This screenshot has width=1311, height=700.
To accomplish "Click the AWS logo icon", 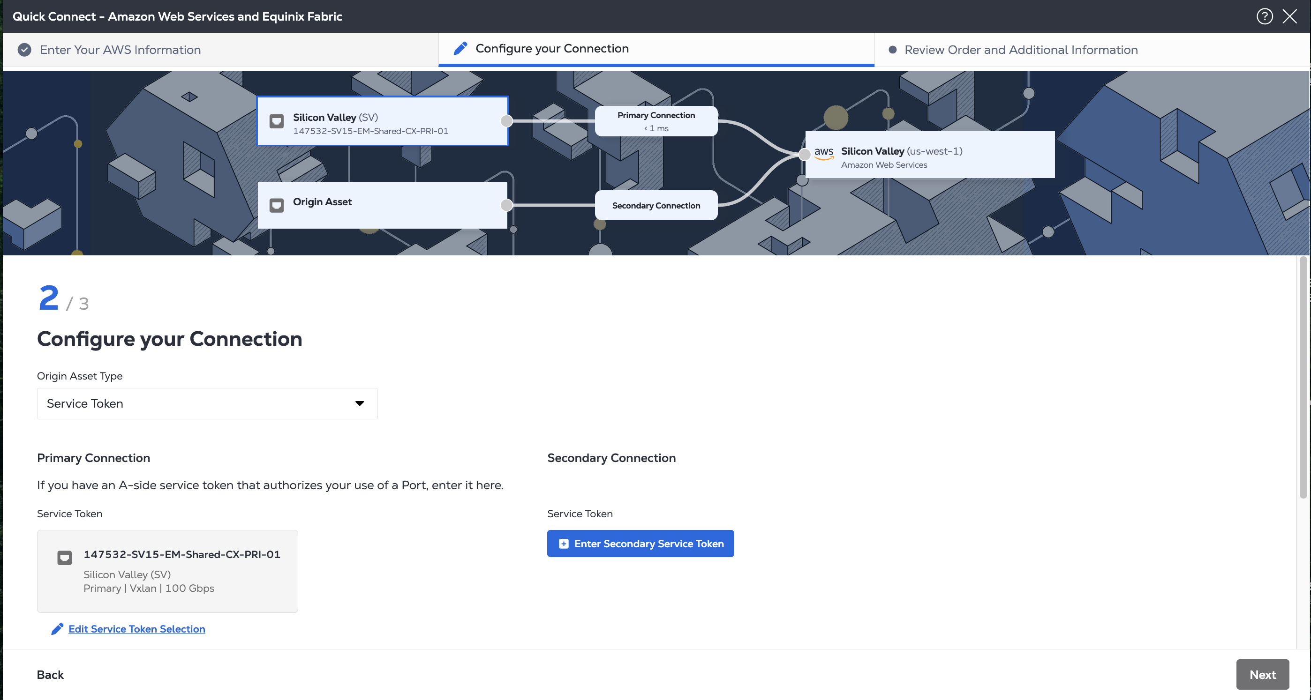I will pyautogui.click(x=823, y=153).
